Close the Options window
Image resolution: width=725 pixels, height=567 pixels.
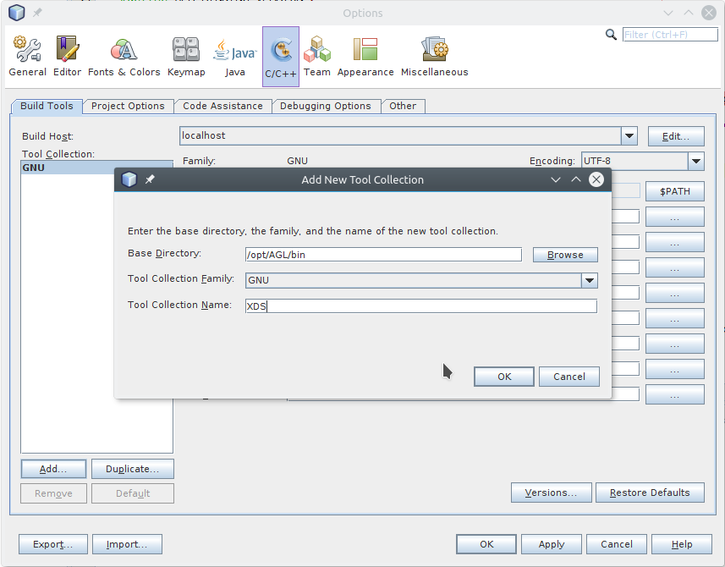pos(708,13)
